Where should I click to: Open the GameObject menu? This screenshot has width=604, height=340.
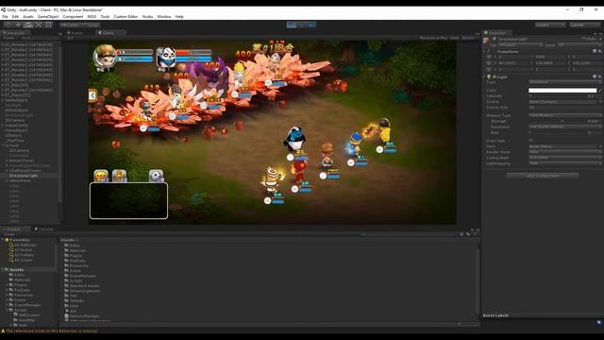pyautogui.click(x=48, y=17)
